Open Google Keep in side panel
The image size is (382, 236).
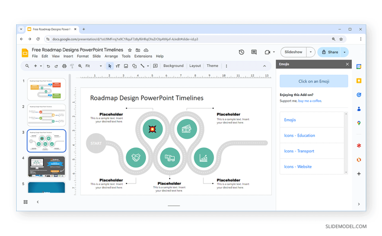[x=359, y=81]
